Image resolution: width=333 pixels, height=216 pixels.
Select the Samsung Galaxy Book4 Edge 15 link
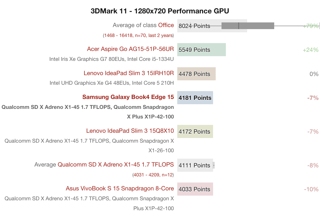click(x=128, y=97)
